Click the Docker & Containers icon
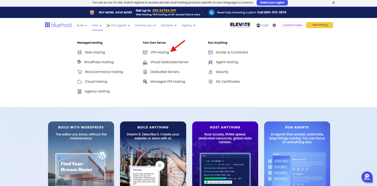The height and width of the screenshot is (186, 377). click(x=211, y=52)
